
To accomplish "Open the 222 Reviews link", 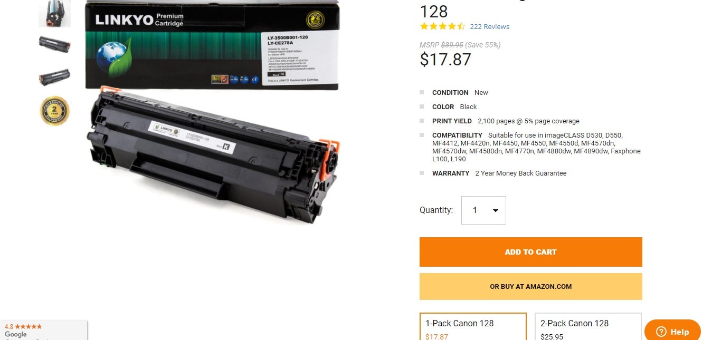I will [x=489, y=26].
